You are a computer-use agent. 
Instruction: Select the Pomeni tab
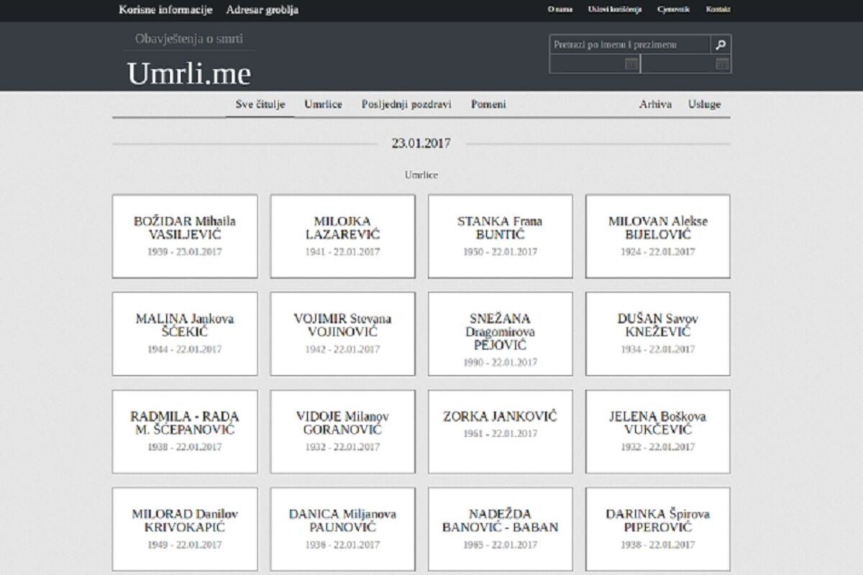[488, 104]
